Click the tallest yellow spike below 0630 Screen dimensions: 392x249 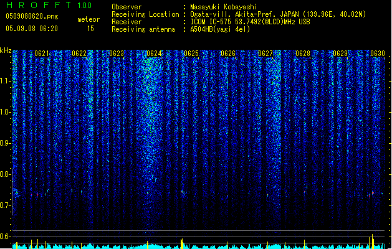click(373, 242)
